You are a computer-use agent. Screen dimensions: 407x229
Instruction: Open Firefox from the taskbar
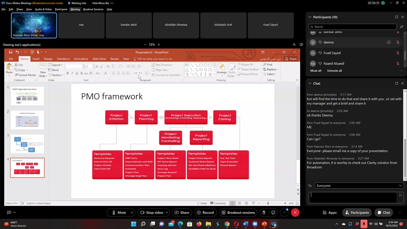199,224
